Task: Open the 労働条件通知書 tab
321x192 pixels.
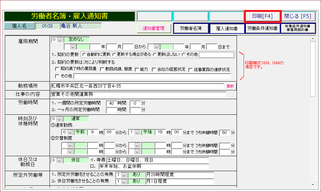Action: click(262, 29)
